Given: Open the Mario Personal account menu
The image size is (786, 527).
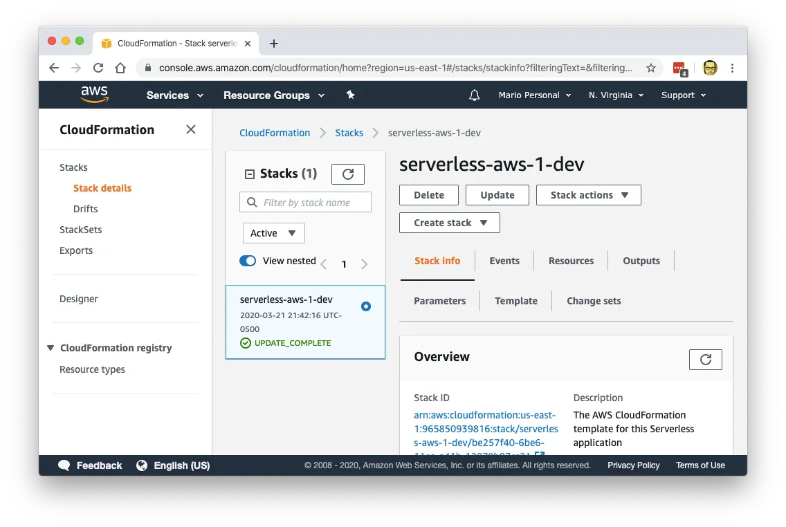Looking at the screenshot, I should click(534, 95).
